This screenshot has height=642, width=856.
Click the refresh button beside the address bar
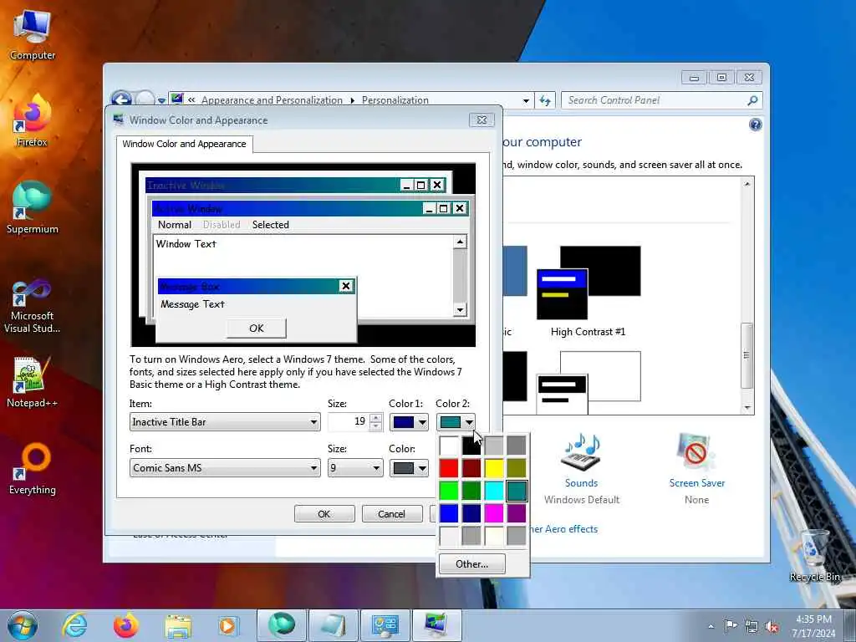click(x=545, y=100)
